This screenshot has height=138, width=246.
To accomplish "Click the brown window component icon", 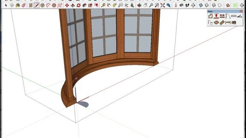I will (x=216, y=23).
